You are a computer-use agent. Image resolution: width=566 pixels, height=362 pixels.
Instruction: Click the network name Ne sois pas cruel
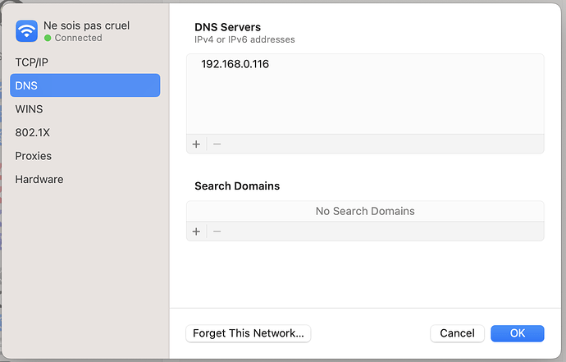(x=87, y=25)
